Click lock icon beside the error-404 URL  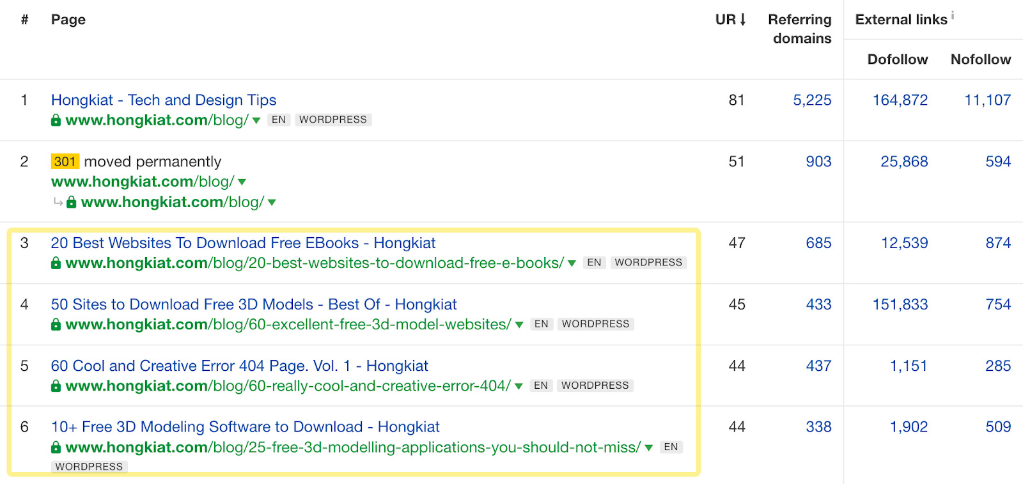pos(56,386)
